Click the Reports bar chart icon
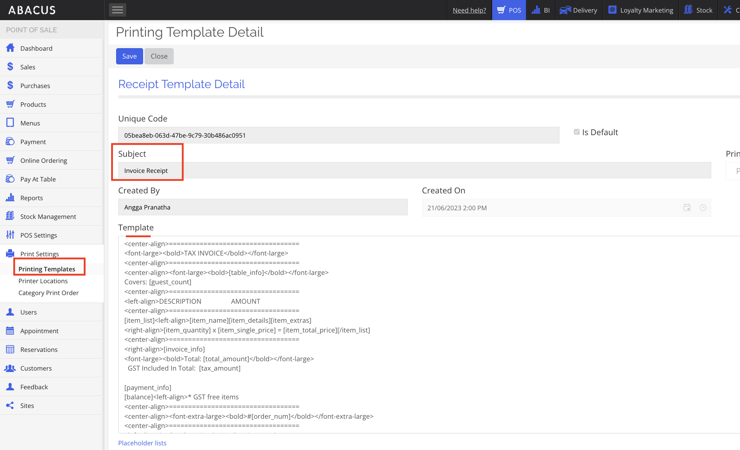Viewport: 740px width, 450px height. tap(10, 198)
